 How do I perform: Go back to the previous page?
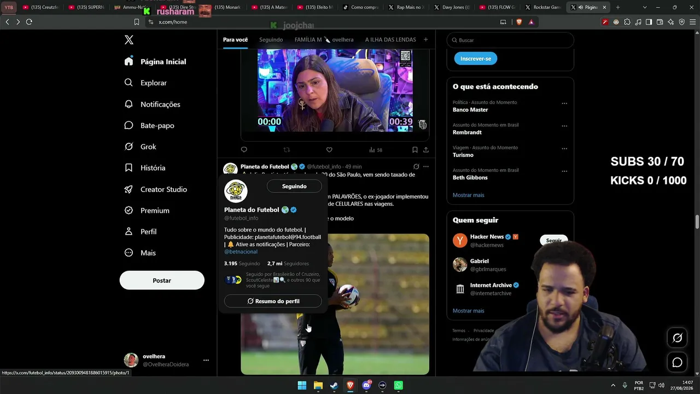[7, 22]
